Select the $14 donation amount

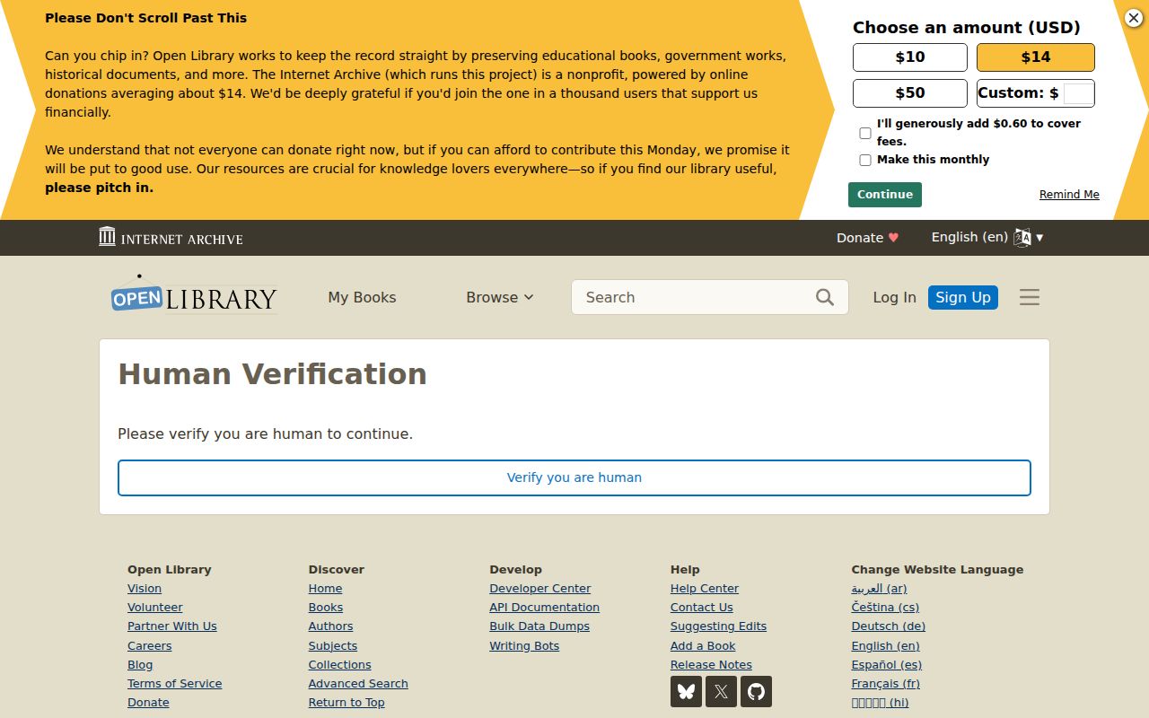tap(1036, 57)
